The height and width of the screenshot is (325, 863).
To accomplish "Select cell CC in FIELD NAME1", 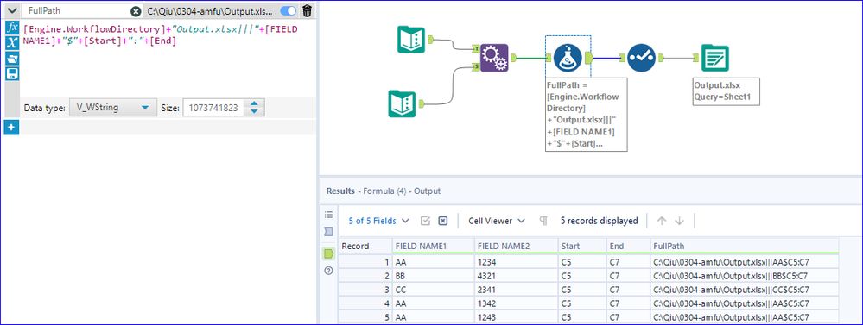I will tap(433, 290).
